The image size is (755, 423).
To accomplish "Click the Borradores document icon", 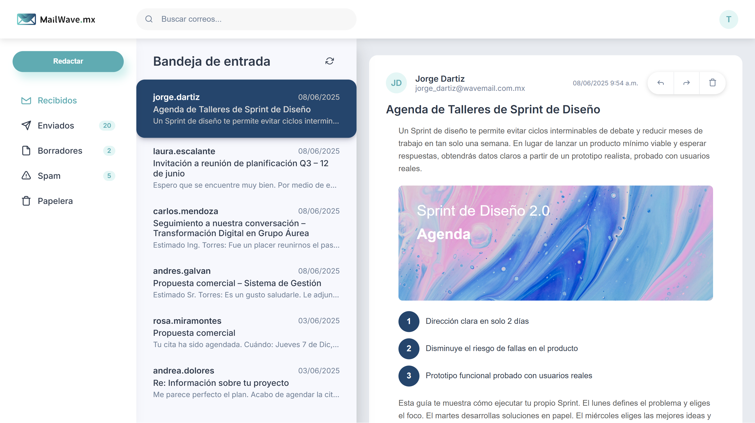I will pos(26,151).
